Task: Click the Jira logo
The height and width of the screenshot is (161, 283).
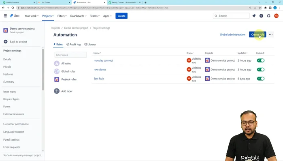Action: coord(15,16)
